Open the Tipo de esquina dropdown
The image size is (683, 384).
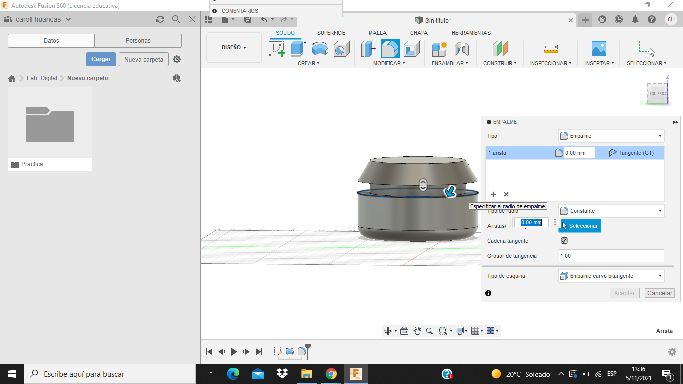click(x=611, y=276)
